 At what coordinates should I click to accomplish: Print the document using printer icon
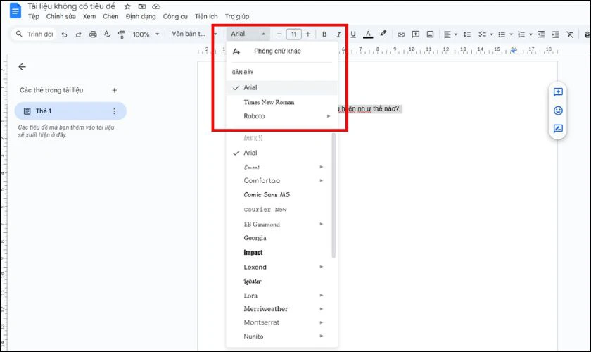(93, 34)
